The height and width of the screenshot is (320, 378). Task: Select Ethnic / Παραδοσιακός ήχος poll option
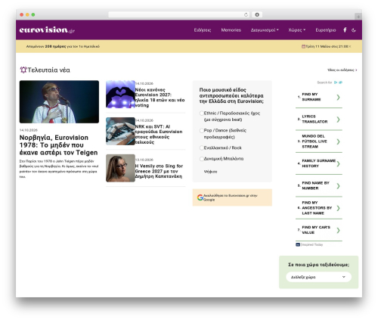point(202,113)
